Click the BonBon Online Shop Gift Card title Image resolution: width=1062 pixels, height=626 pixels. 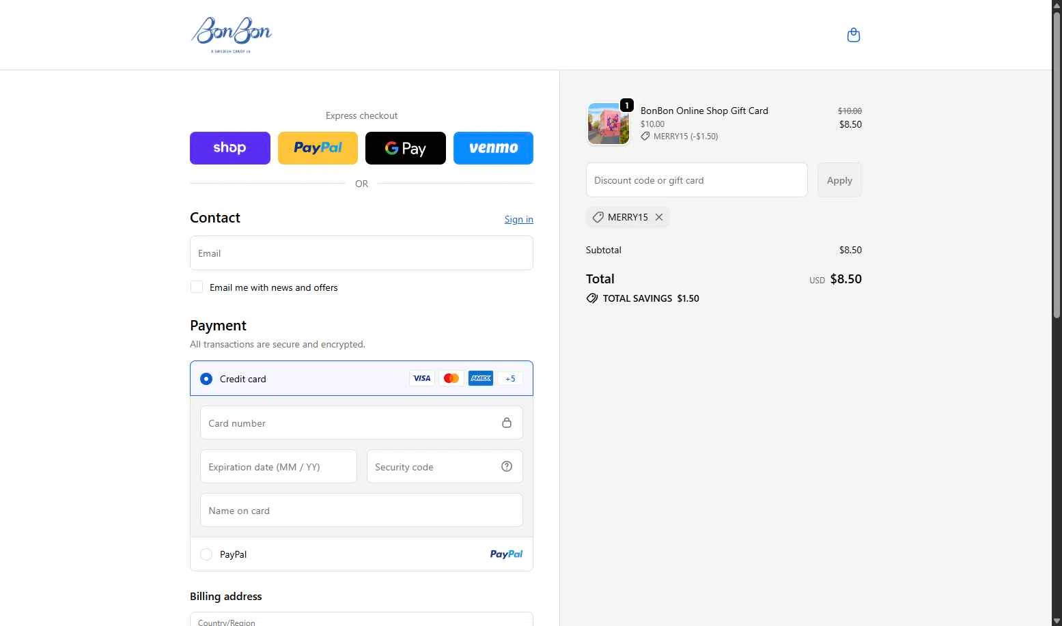pyautogui.click(x=704, y=111)
